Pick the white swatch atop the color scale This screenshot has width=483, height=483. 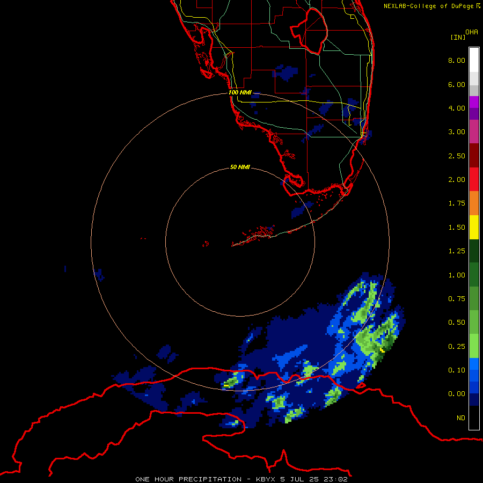pos(474,60)
